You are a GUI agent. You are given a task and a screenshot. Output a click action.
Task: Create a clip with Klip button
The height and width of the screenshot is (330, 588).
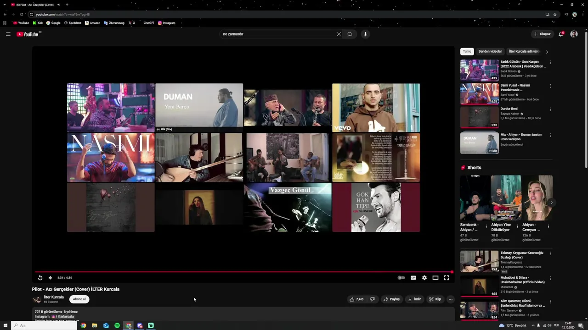tap(435, 299)
